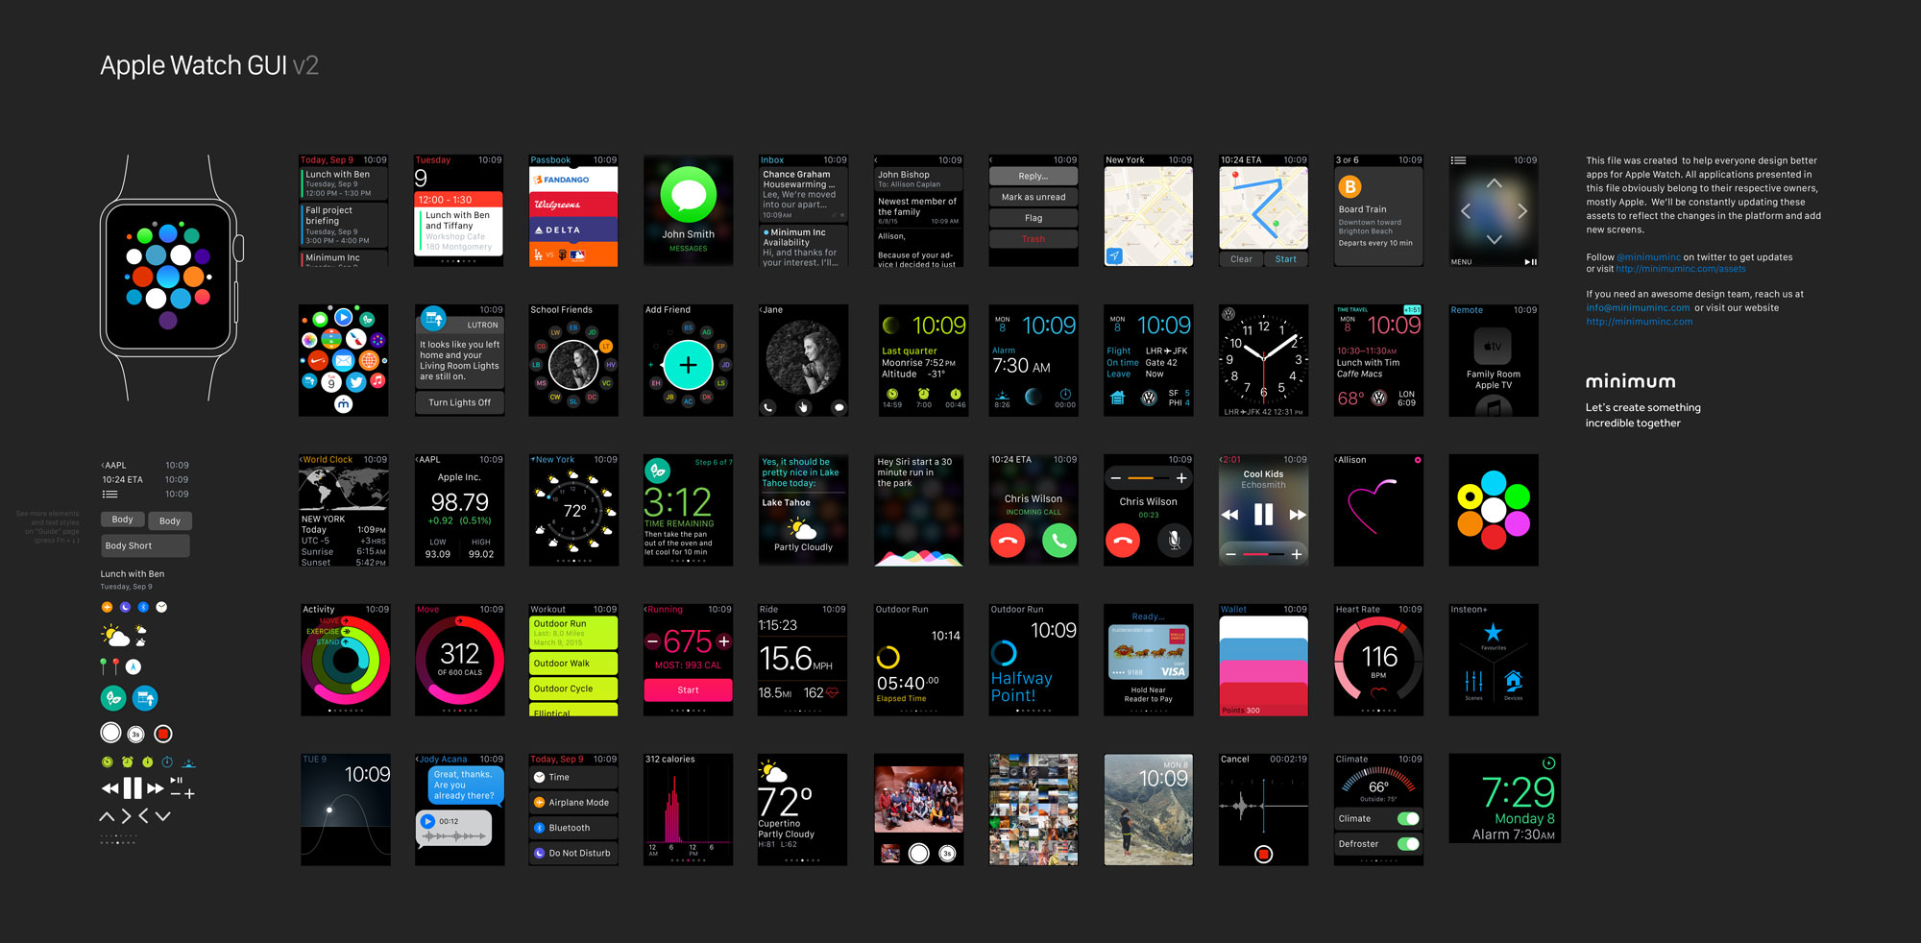This screenshot has height=943, width=1921.
Task: Open a thumbnail in the photo grid screen
Action: 1033,810
